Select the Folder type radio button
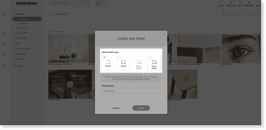The width and height of the screenshot is (266, 130). click(104, 57)
